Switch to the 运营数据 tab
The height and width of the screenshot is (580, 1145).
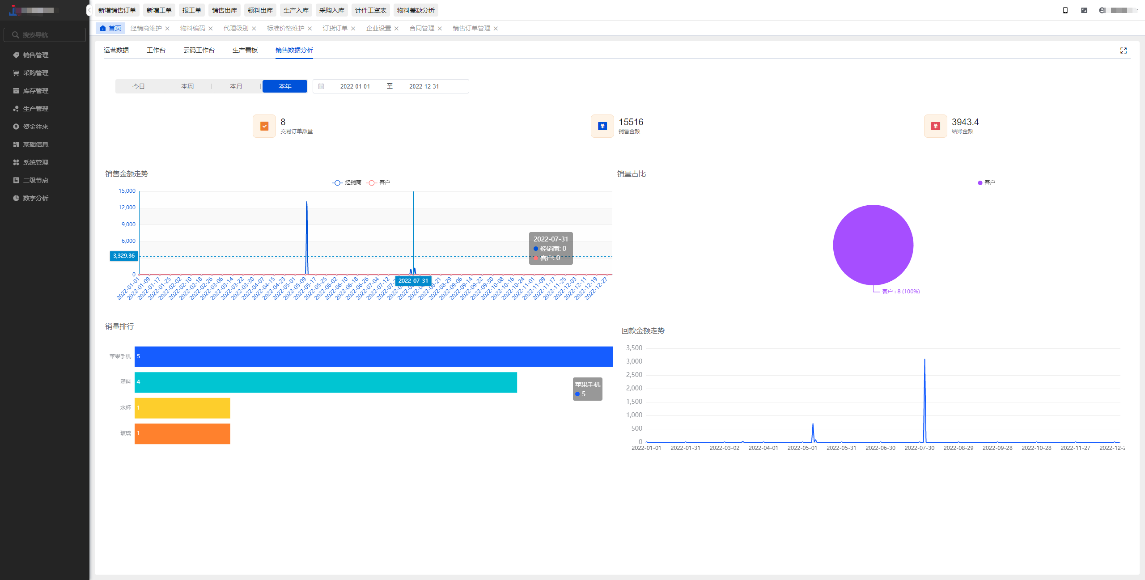[116, 50]
